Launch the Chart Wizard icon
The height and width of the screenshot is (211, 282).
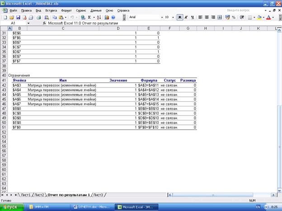coord(107,17)
